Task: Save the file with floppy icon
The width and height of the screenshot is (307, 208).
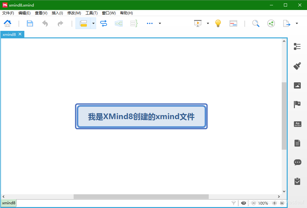Action: [30, 23]
